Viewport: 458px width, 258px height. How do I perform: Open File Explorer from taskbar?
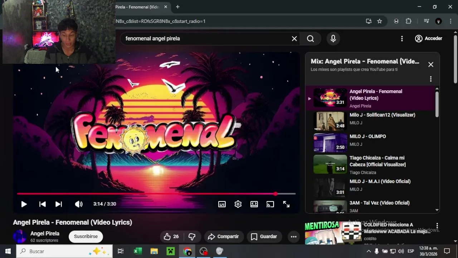pyautogui.click(x=154, y=251)
